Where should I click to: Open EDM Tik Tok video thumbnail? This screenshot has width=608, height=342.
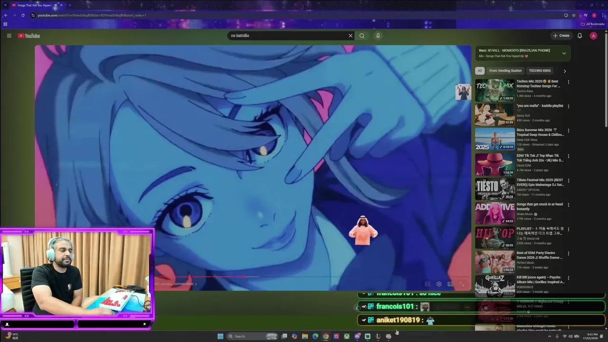[x=495, y=164]
